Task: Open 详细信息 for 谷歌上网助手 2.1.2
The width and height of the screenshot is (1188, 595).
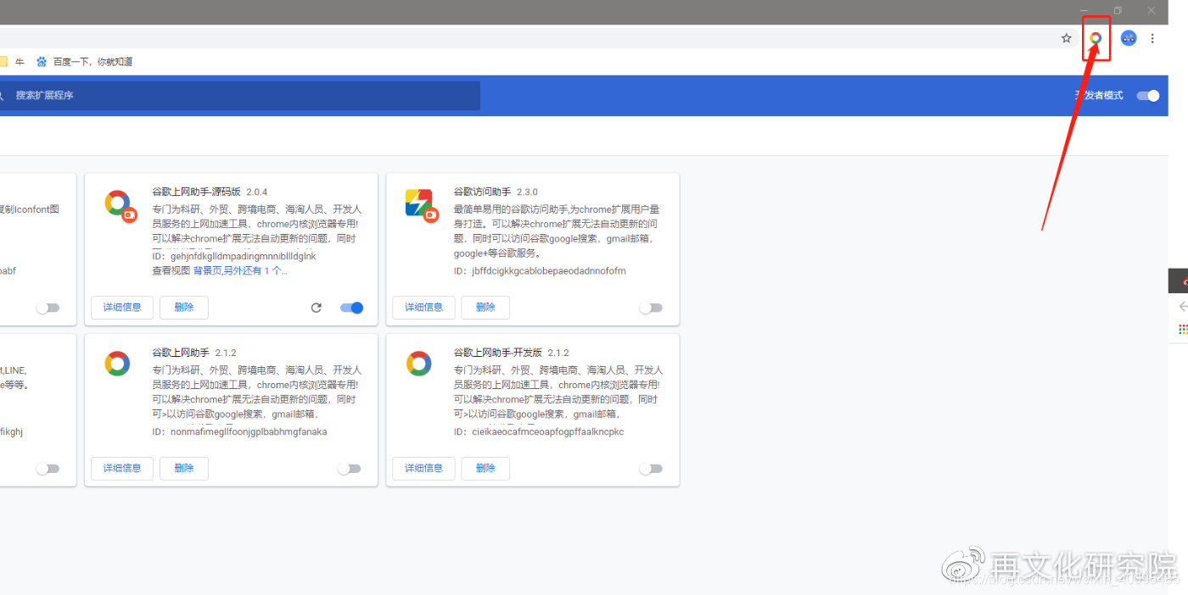Action: tap(122, 469)
